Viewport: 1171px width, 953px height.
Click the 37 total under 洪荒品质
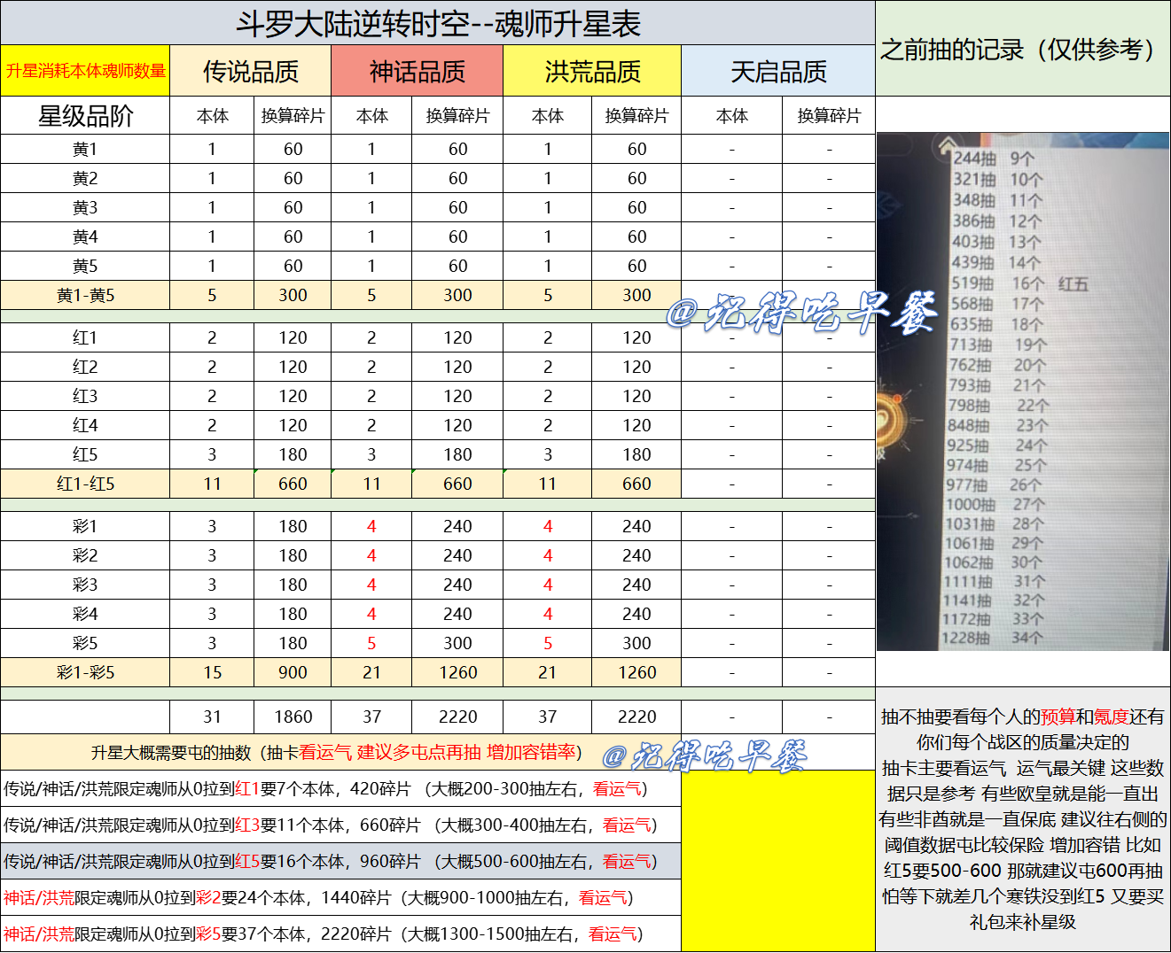click(548, 717)
